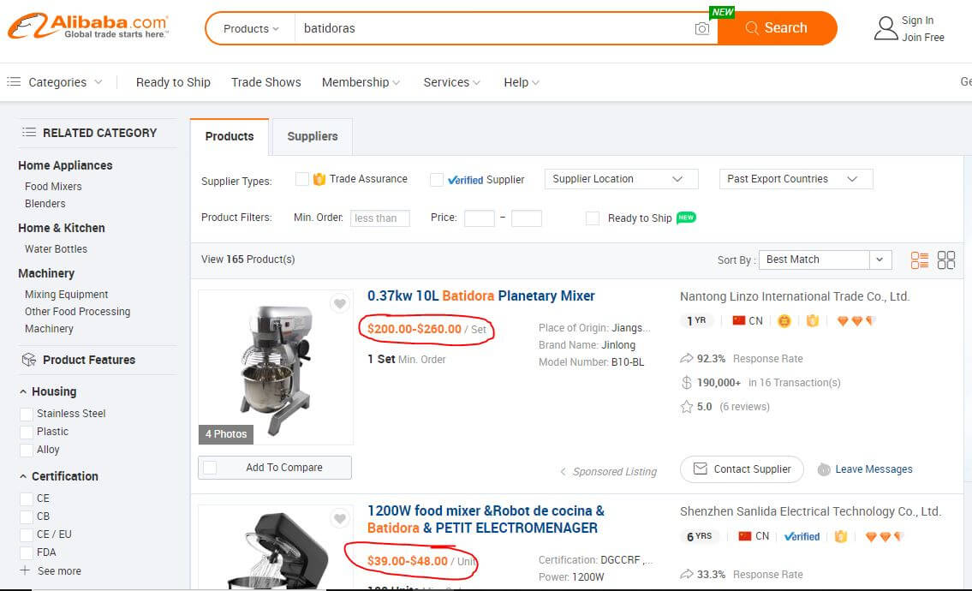The height and width of the screenshot is (591, 972).
Task: Check the Stainless Steel housing option
Action: 26,415
